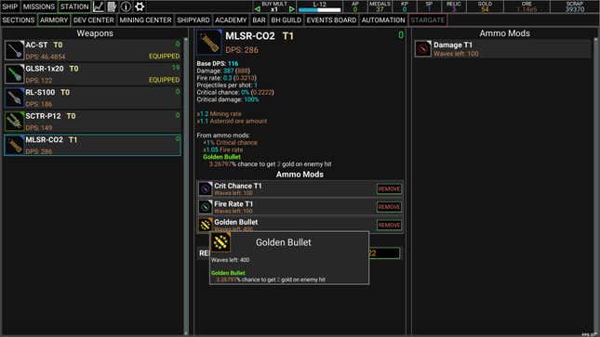Open the Shipyard tab
Screen dimensions: 600x337
[x=193, y=19]
